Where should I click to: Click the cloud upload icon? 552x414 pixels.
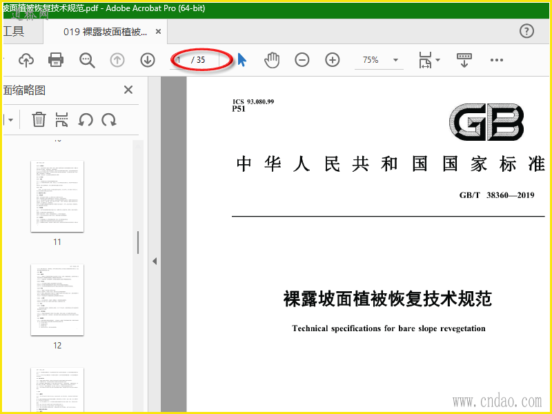(x=26, y=60)
